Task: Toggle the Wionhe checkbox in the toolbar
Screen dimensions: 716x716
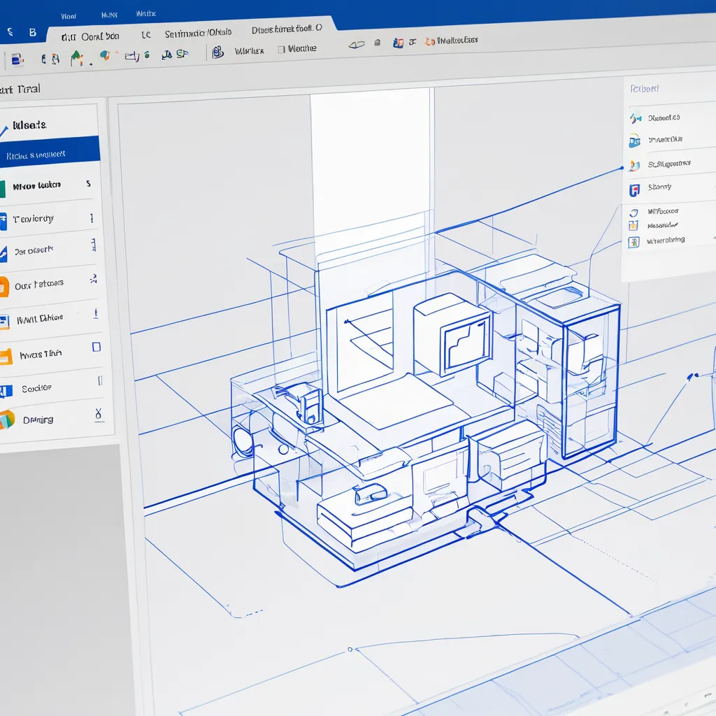Action: [x=281, y=50]
